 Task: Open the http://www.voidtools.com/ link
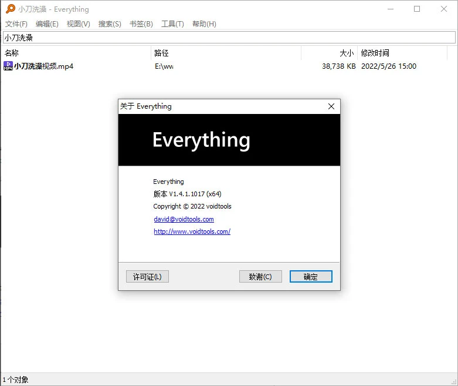[x=192, y=231]
